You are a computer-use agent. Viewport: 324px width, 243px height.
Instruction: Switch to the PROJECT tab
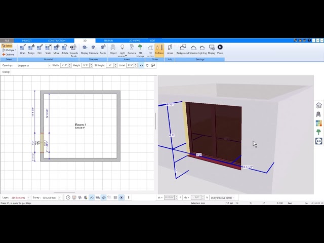pos(27,40)
